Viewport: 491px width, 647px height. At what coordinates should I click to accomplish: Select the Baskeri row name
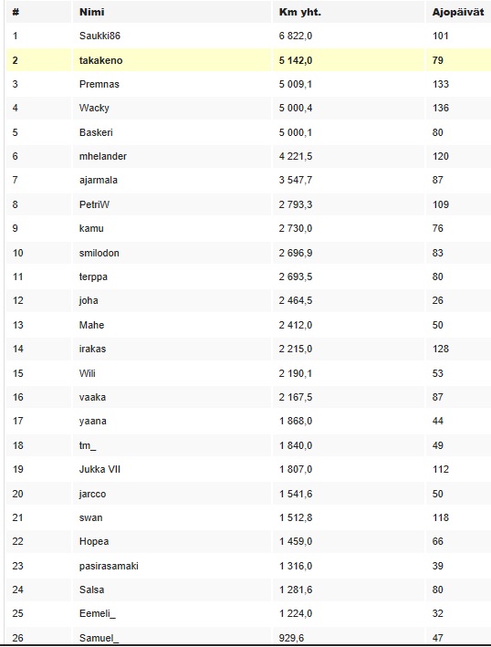pyautogui.click(x=96, y=132)
